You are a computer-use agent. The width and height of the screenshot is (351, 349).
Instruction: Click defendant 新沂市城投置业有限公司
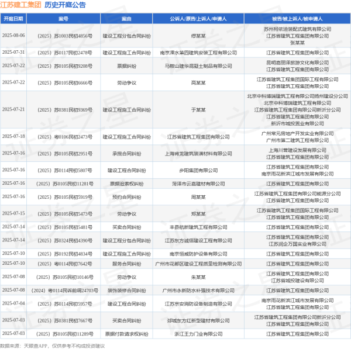pyautogui.click(x=298, y=123)
